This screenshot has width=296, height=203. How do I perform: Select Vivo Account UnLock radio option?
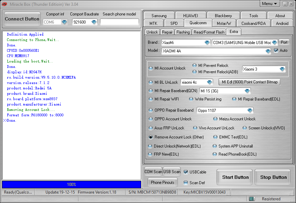(195, 128)
